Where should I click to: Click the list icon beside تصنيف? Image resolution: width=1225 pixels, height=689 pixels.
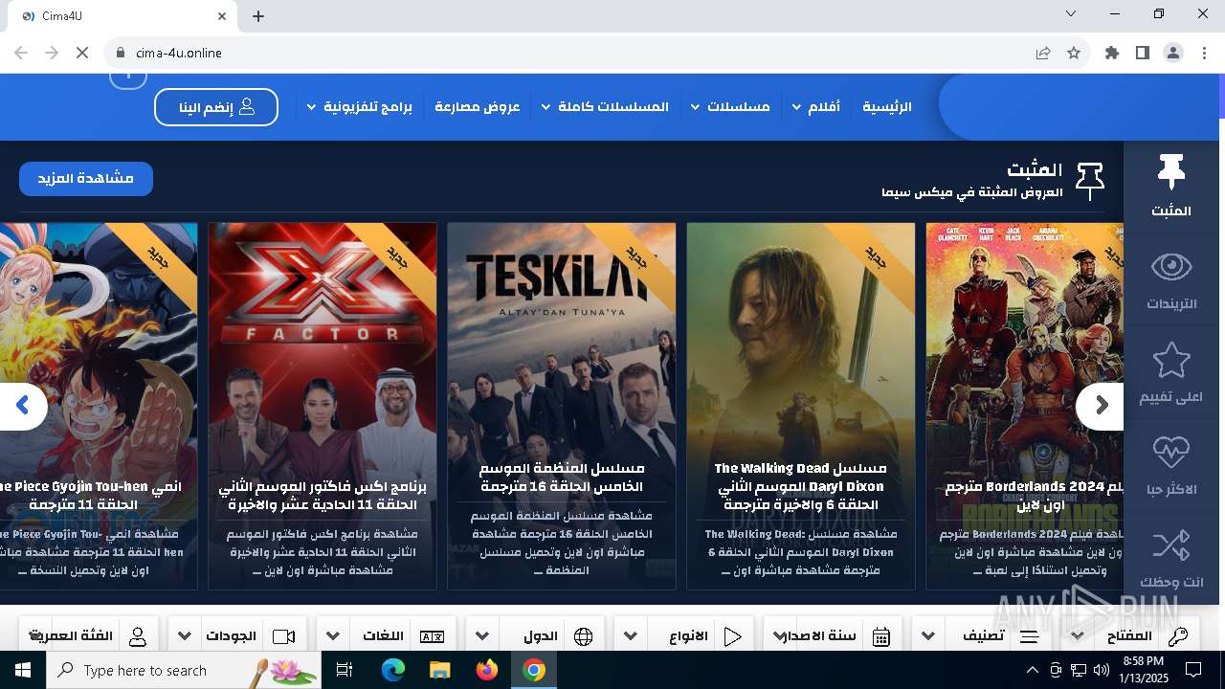[1030, 636]
